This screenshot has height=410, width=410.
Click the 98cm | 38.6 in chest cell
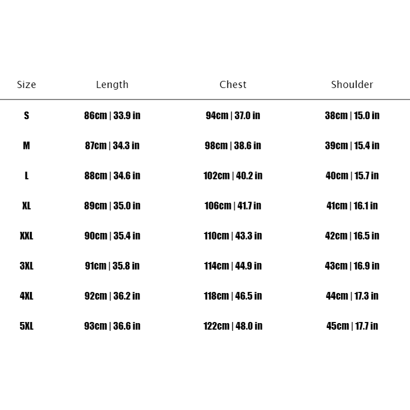click(x=233, y=145)
